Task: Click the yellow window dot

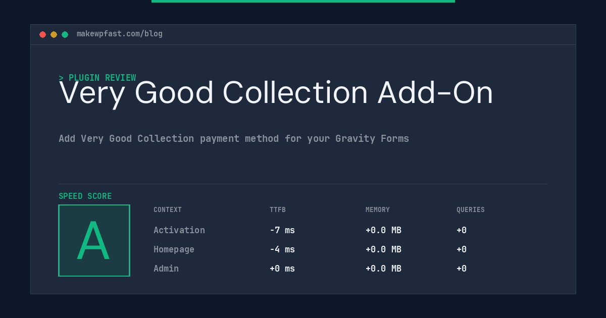Action: pos(54,34)
